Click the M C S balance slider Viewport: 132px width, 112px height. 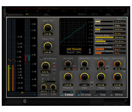(x=48, y=82)
